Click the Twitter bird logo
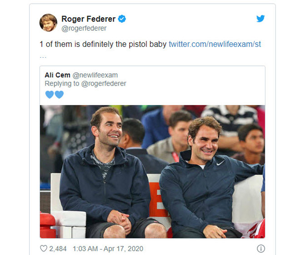The width and height of the screenshot is (300, 255). pyautogui.click(x=260, y=19)
